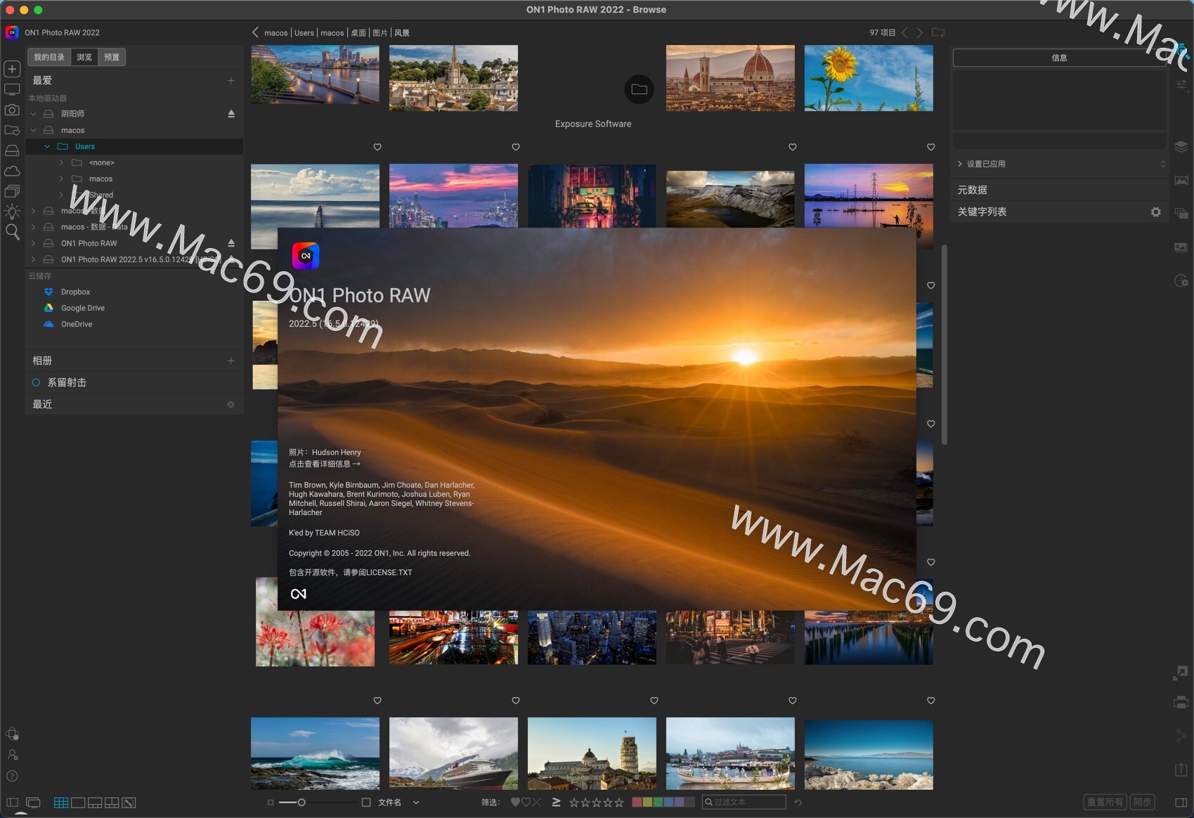Switch to grid view at bottom
Screen dimensions: 1194x818
click(x=61, y=803)
